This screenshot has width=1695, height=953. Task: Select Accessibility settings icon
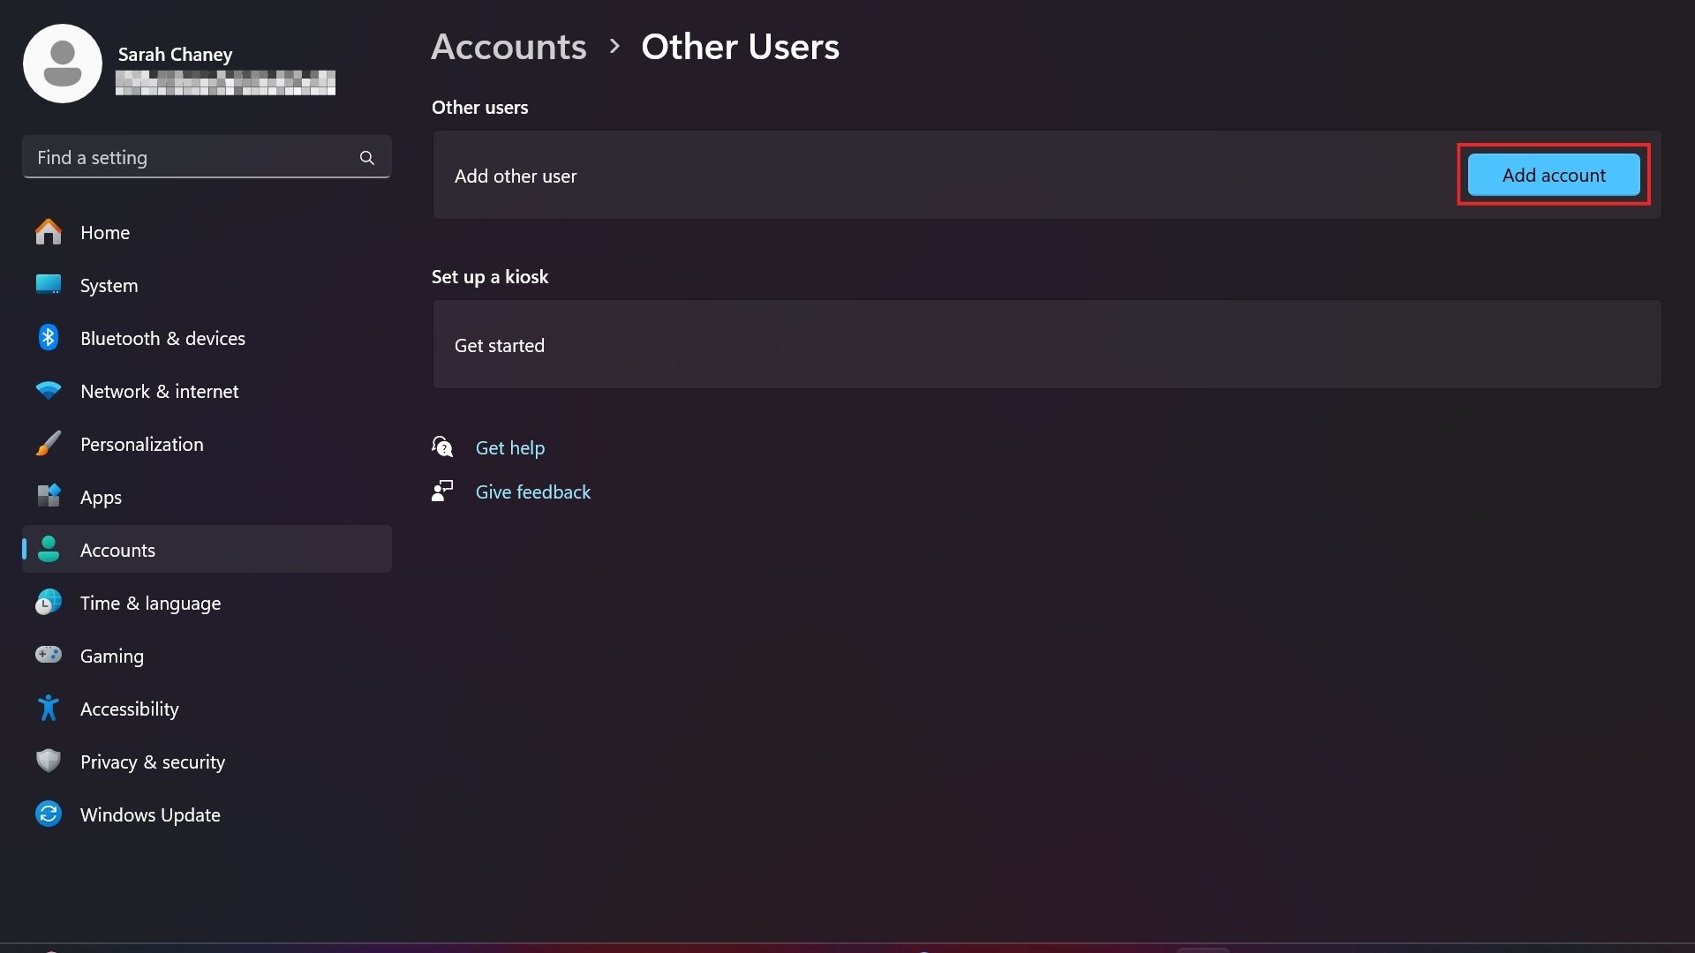pos(48,708)
